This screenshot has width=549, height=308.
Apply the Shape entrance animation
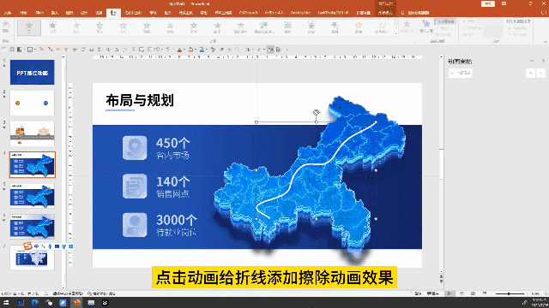pyautogui.click(x=193, y=27)
